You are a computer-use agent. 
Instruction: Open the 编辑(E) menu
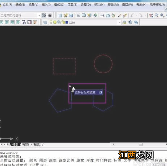tap(20, 5)
